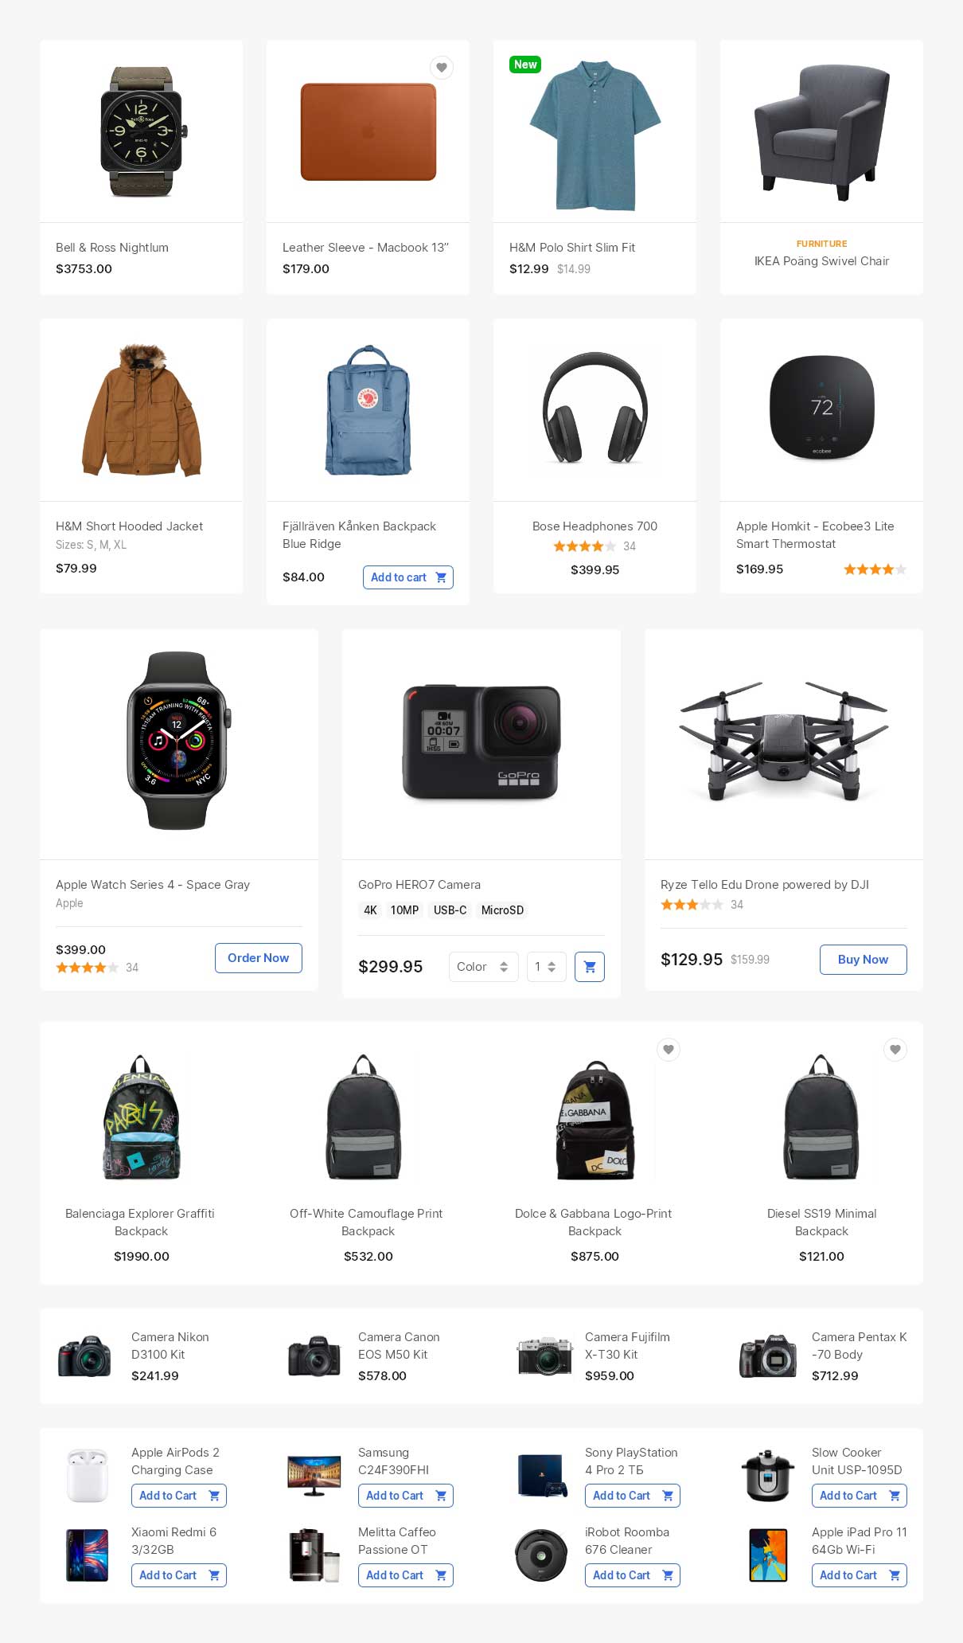Screen dimensions: 963x1643
Task: Open the Color dropdown for GoPro camera
Action: tap(484, 967)
